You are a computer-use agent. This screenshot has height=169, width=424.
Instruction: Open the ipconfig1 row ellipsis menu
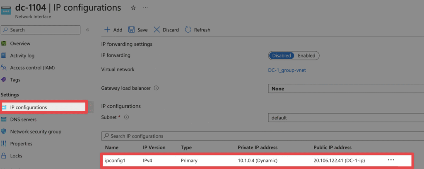tap(391, 159)
